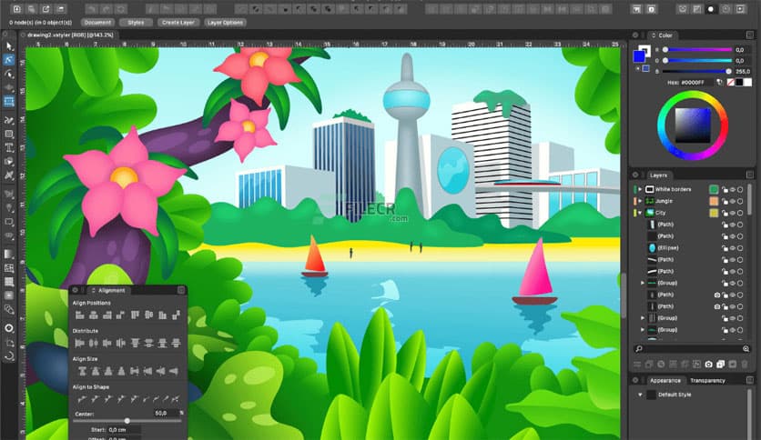Click collapse arrows beside Color tab title
Image resolution: width=761 pixels, height=440 pixels.
pos(654,35)
